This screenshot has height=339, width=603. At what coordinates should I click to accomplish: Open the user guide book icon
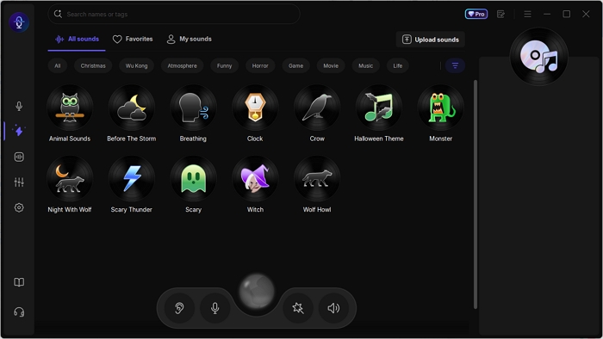click(x=19, y=282)
